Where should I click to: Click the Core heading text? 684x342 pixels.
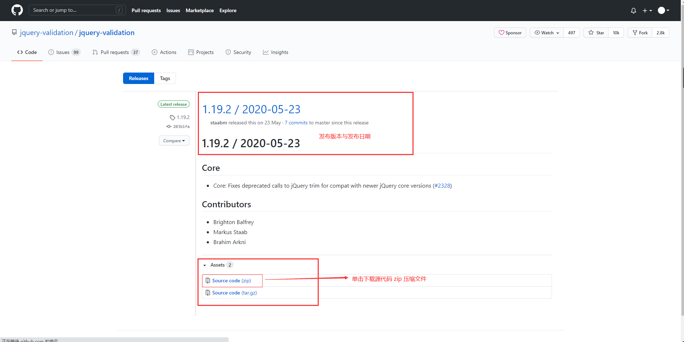(x=211, y=168)
